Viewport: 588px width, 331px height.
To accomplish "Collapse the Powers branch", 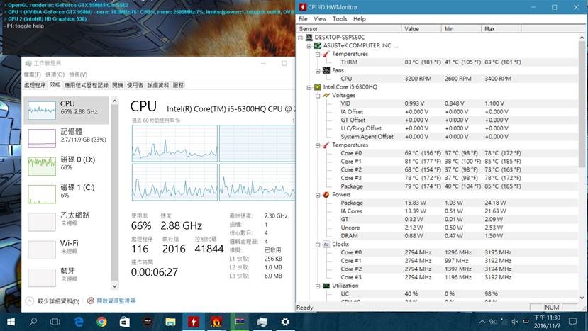I will tap(318, 195).
